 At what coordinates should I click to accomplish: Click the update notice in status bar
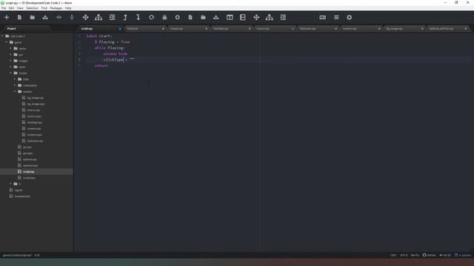coord(462,255)
